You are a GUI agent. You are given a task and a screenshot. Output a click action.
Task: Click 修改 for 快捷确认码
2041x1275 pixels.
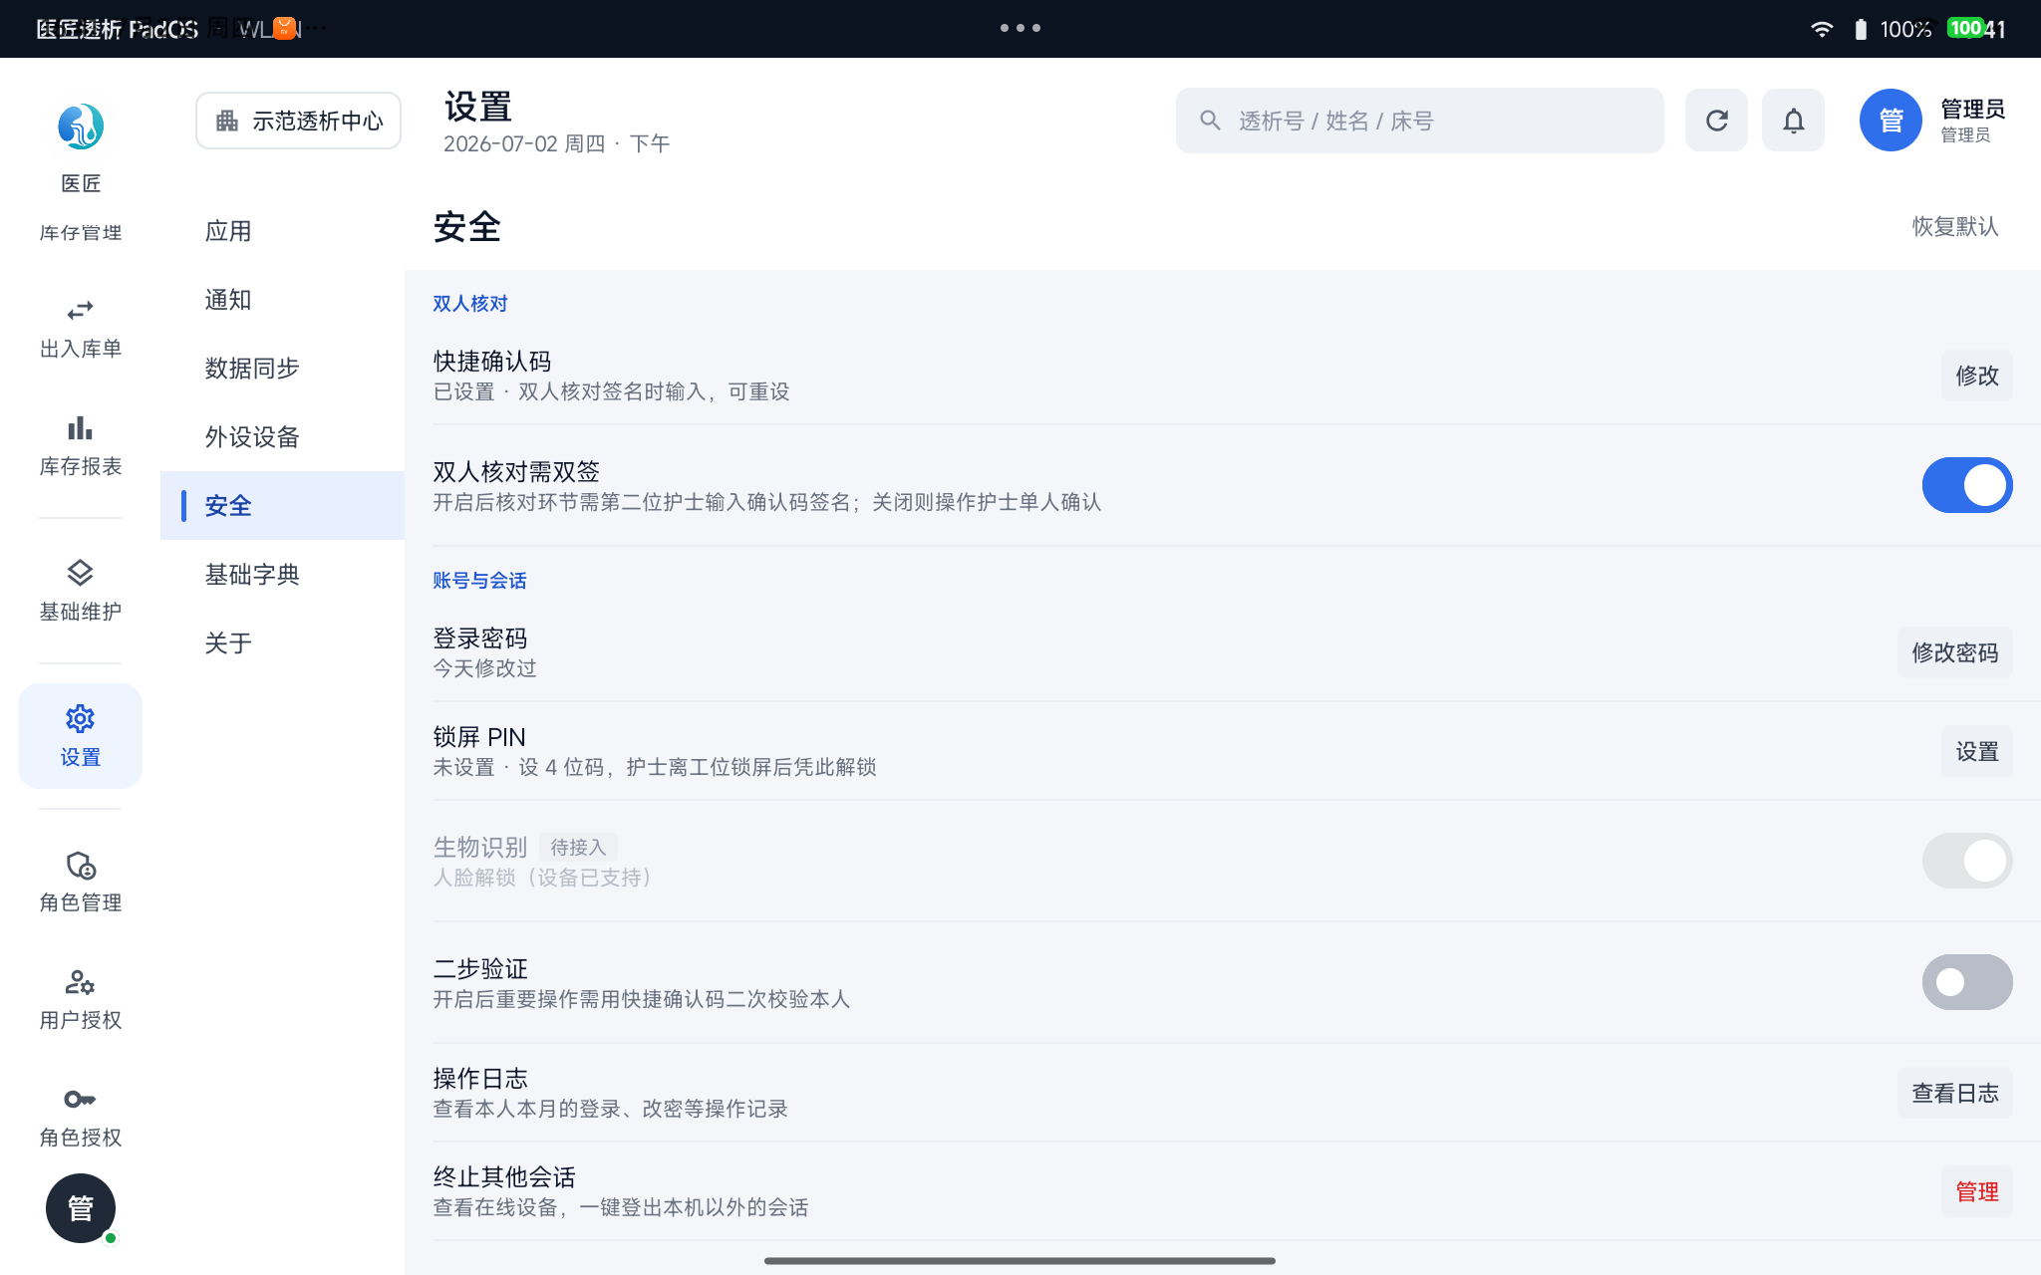pos(1976,376)
